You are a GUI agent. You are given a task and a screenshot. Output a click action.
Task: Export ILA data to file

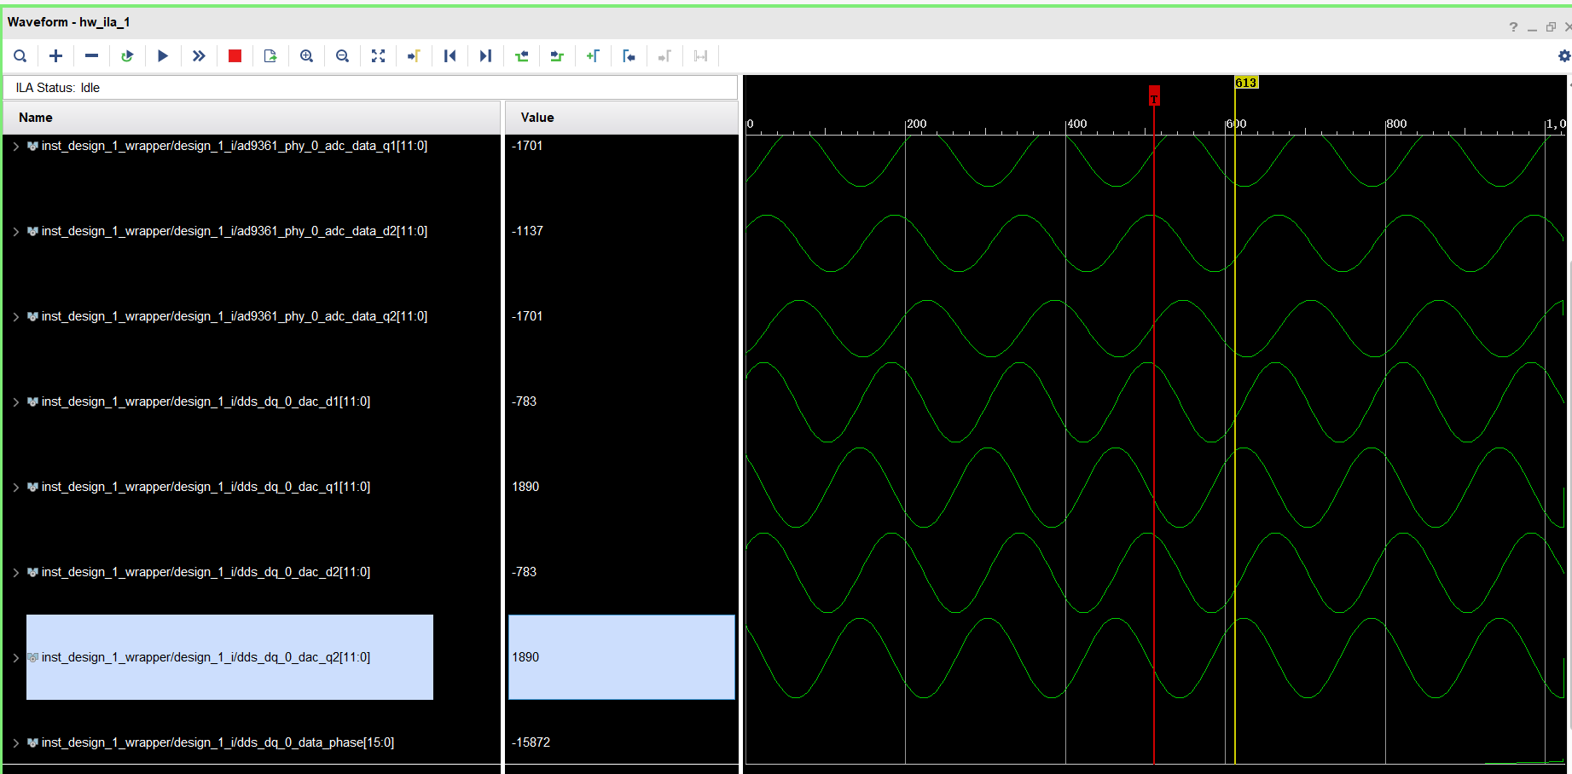coord(270,56)
